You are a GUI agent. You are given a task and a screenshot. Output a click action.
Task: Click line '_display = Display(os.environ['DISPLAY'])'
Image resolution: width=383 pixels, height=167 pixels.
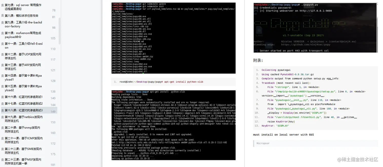[297, 113]
